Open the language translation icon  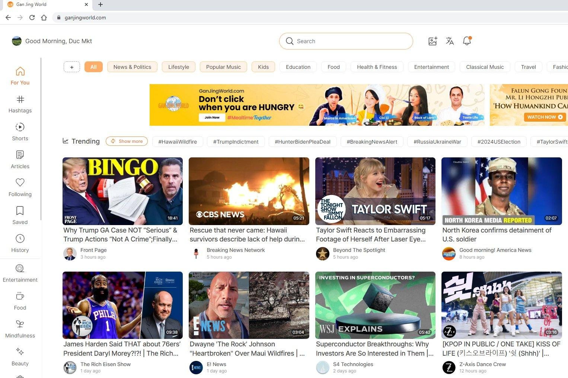tap(450, 41)
